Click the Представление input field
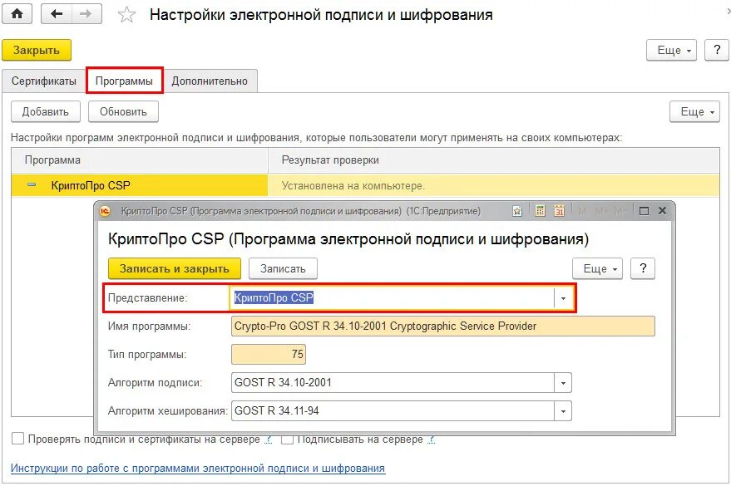 (x=392, y=298)
